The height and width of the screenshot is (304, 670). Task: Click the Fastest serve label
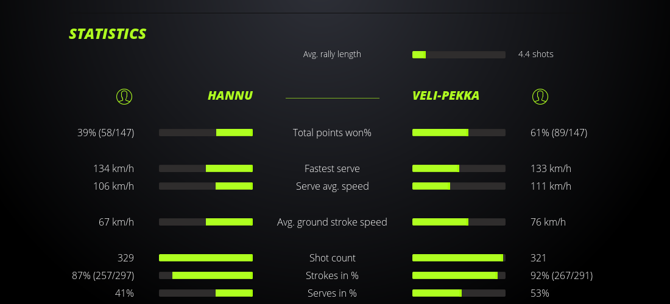tap(332, 168)
